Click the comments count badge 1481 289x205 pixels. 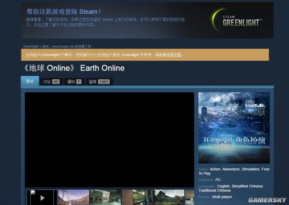tap(104, 82)
